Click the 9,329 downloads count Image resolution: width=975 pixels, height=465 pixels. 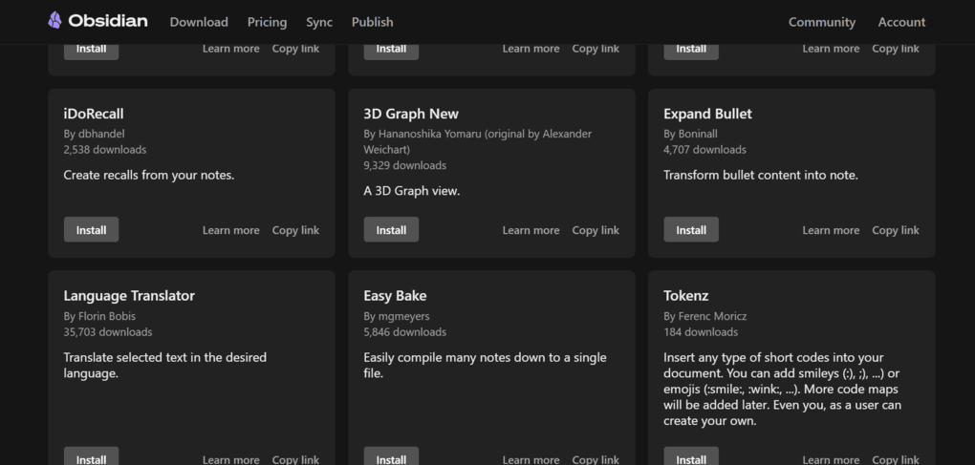(x=404, y=166)
